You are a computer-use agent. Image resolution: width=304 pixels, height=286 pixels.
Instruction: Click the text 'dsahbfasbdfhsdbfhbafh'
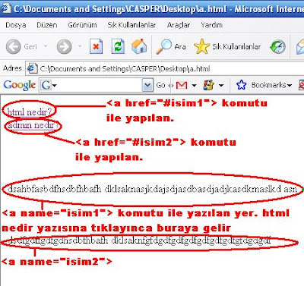point(54,189)
